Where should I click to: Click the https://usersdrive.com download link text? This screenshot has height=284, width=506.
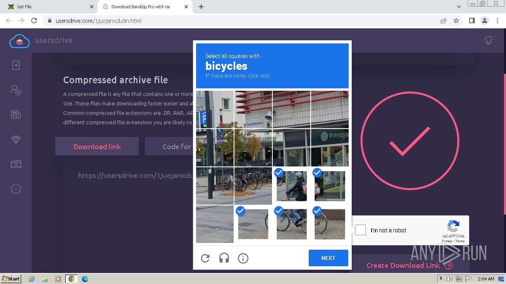click(x=136, y=176)
